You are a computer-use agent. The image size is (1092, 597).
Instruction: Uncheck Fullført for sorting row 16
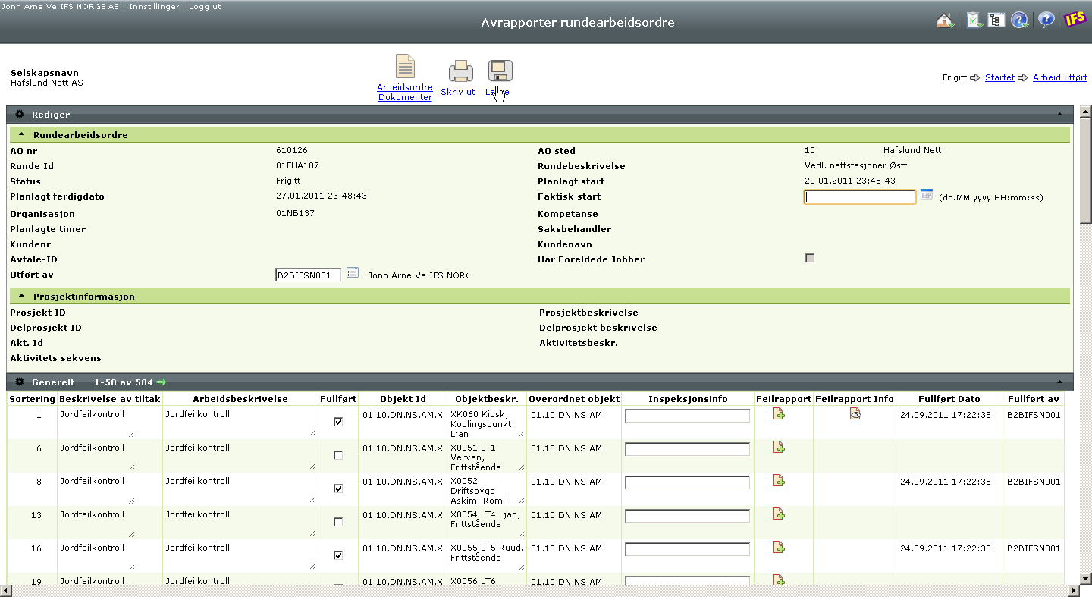[338, 555]
